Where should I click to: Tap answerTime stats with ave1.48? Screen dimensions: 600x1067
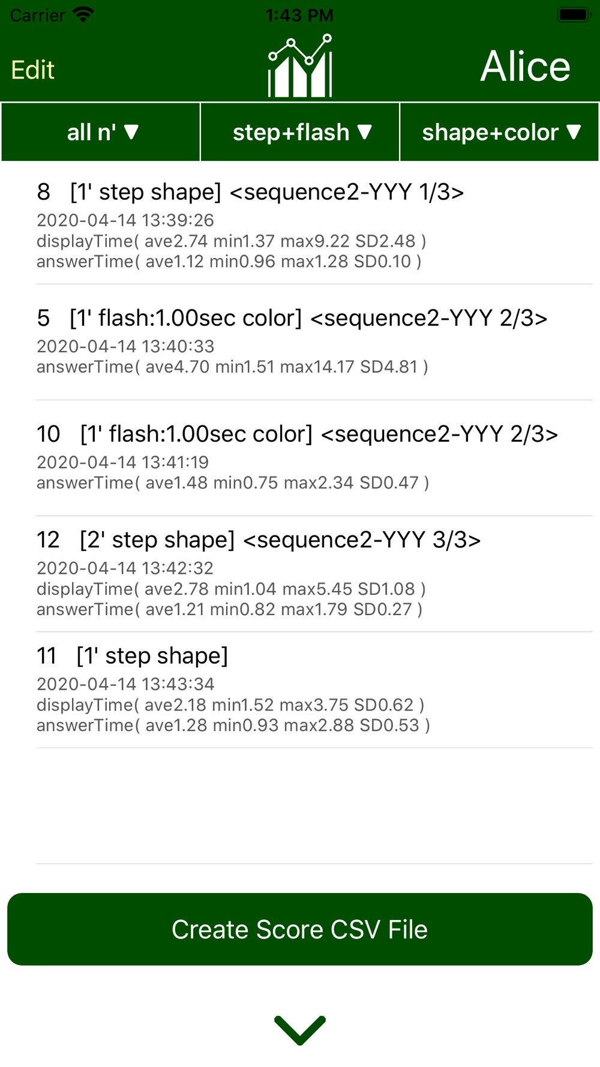[233, 482]
